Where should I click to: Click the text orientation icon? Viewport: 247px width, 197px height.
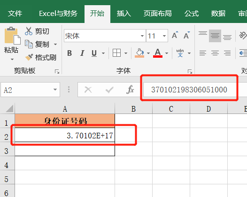243,35
